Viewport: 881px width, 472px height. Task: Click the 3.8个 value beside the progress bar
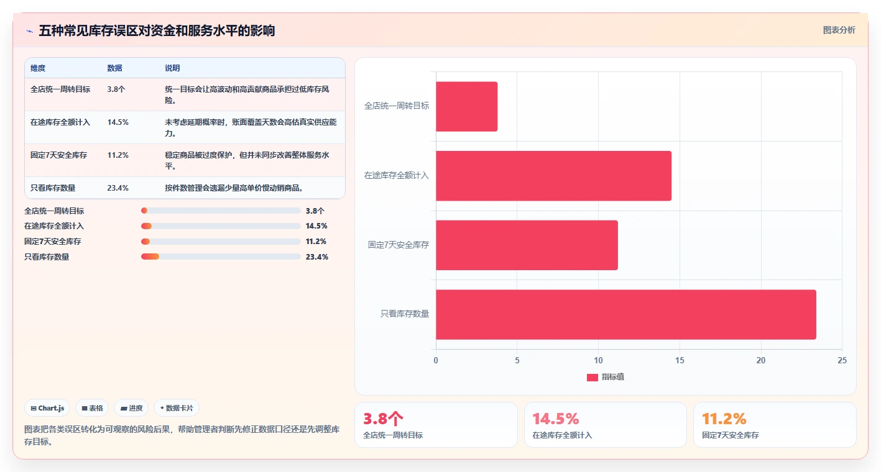coord(315,211)
